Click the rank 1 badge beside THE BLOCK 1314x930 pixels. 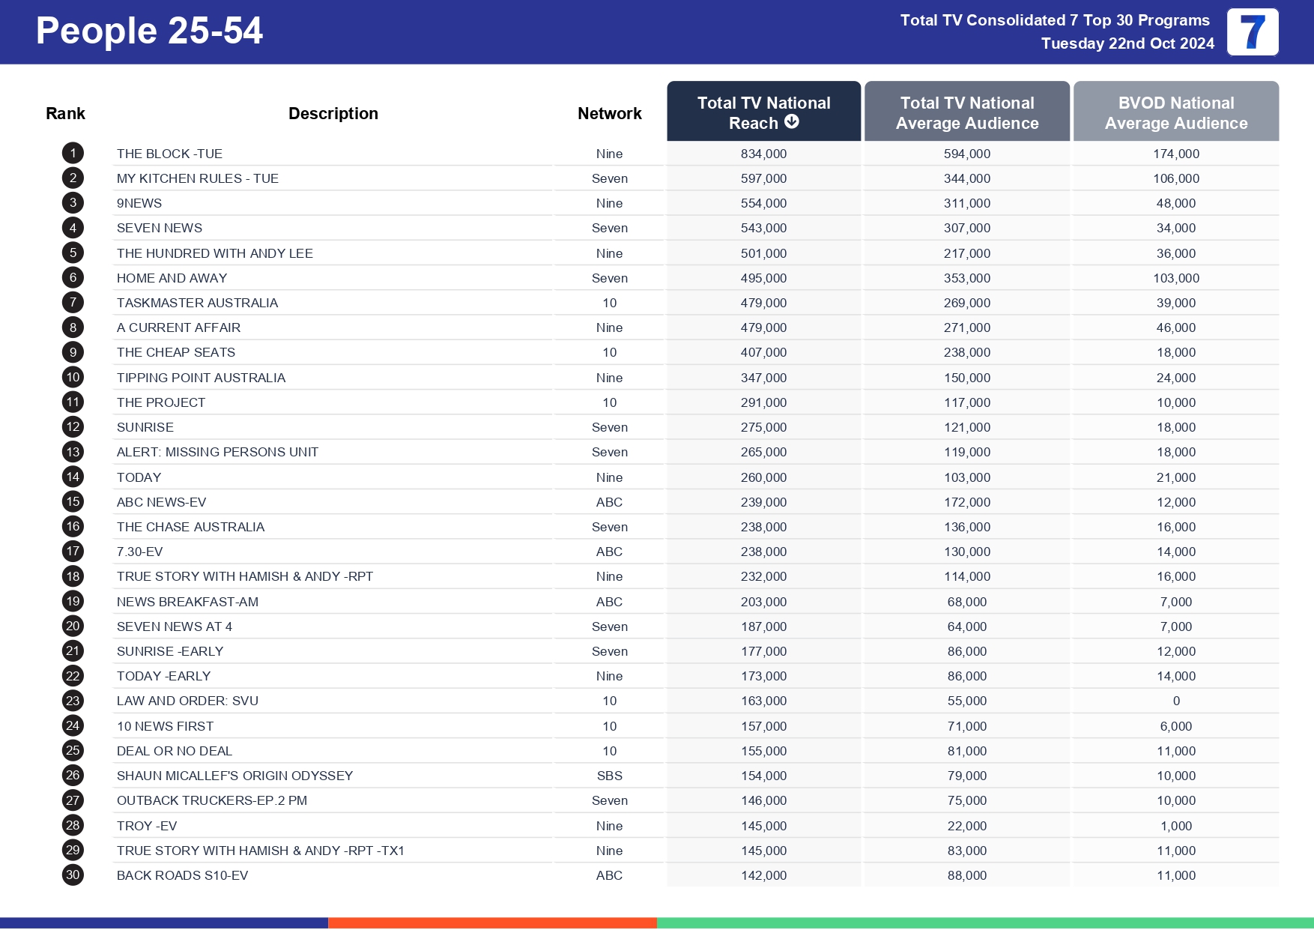pyautogui.click(x=72, y=153)
